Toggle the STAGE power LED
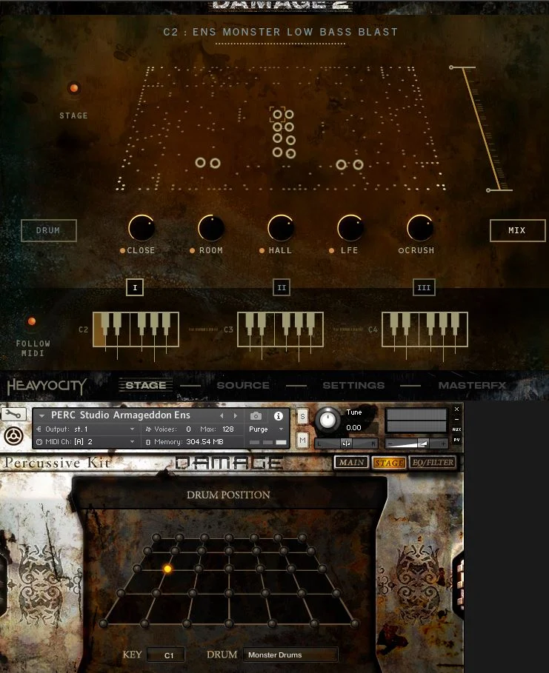 point(74,88)
